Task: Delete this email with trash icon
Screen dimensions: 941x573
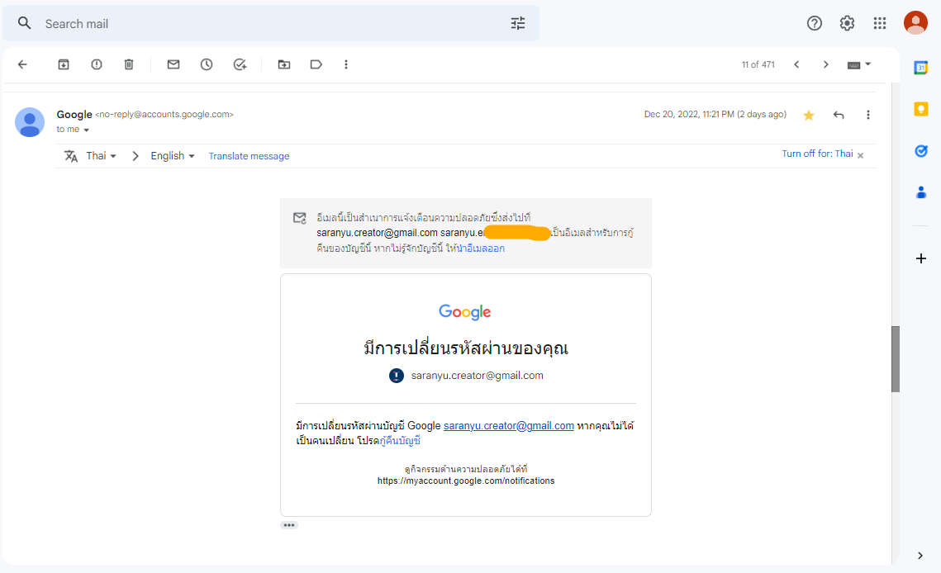Action: pos(129,64)
